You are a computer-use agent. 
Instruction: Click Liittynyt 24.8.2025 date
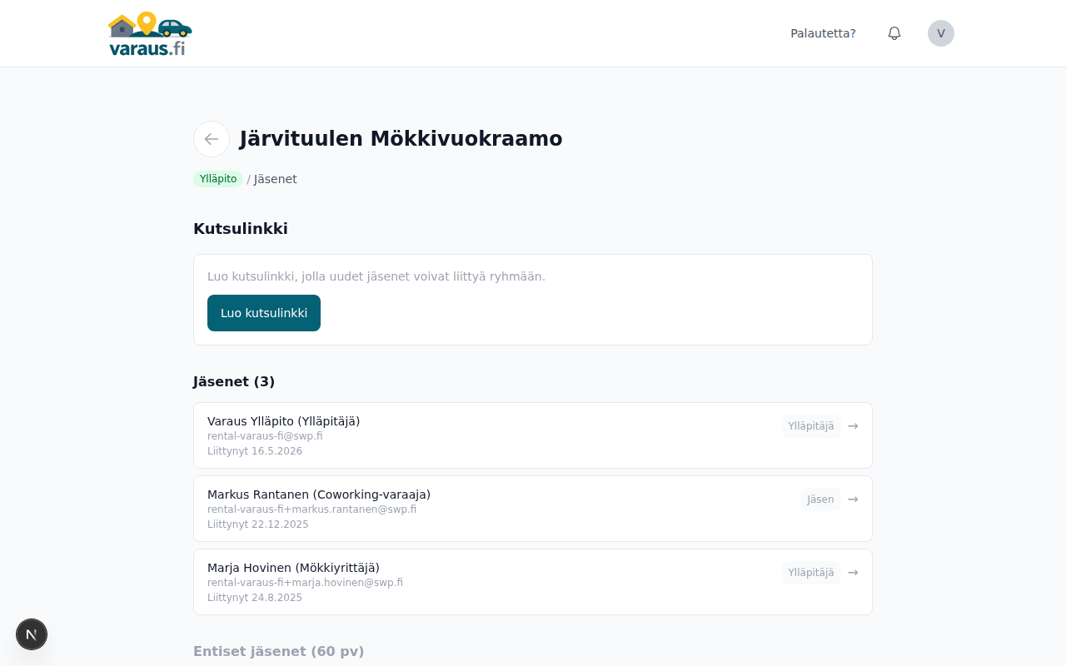click(255, 598)
